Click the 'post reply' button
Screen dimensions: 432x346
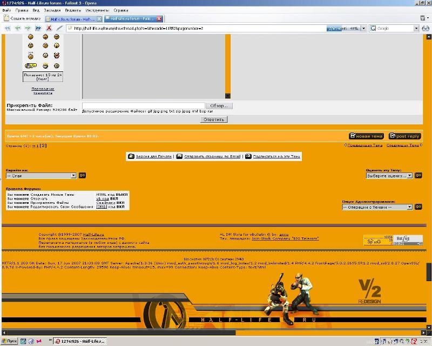point(404,136)
